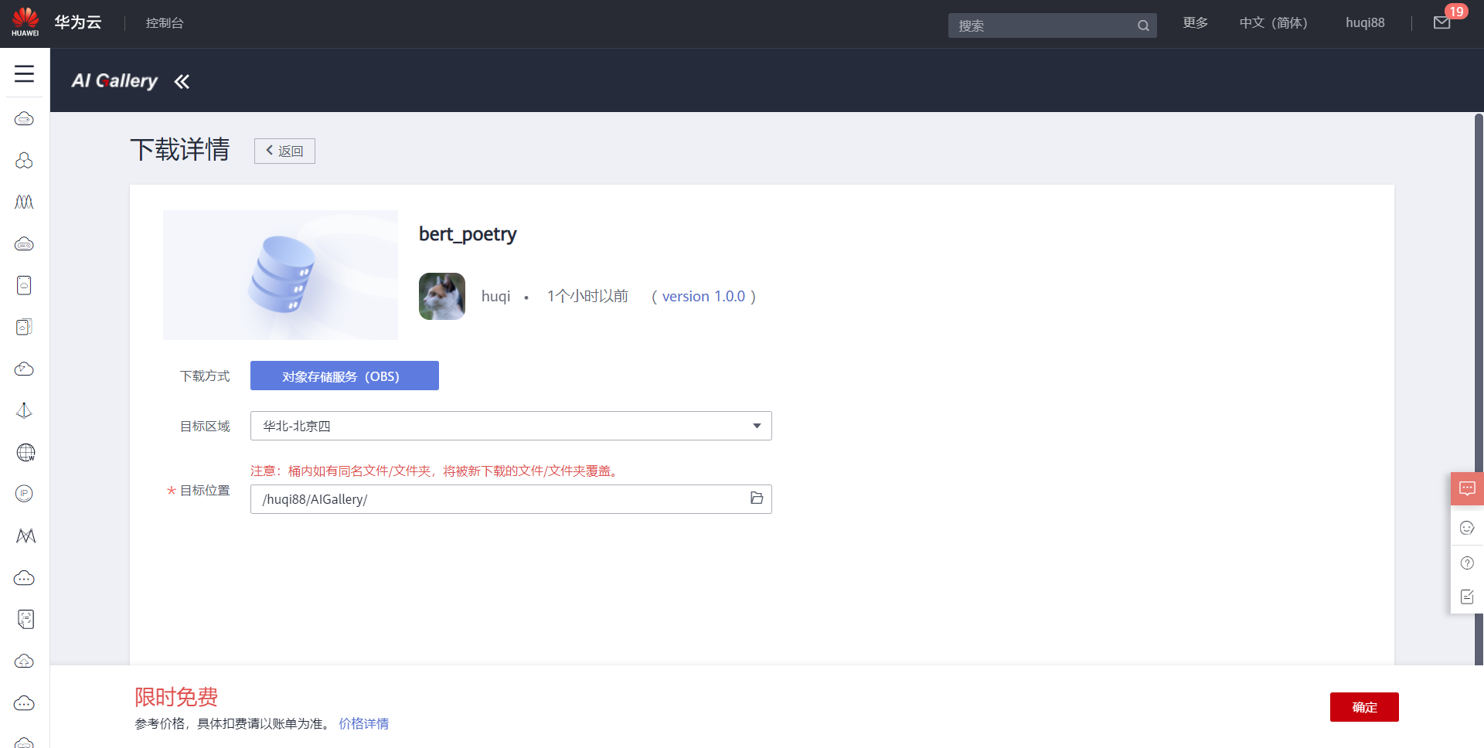Click the 目标位置 path input field

(x=511, y=499)
